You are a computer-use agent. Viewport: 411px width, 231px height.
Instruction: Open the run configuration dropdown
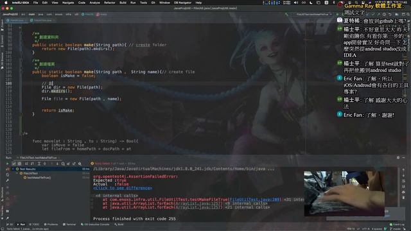(x=313, y=14)
